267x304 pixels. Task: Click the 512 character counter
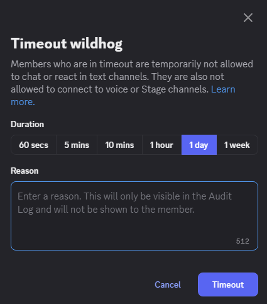pyautogui.click(x=242, y=241)
